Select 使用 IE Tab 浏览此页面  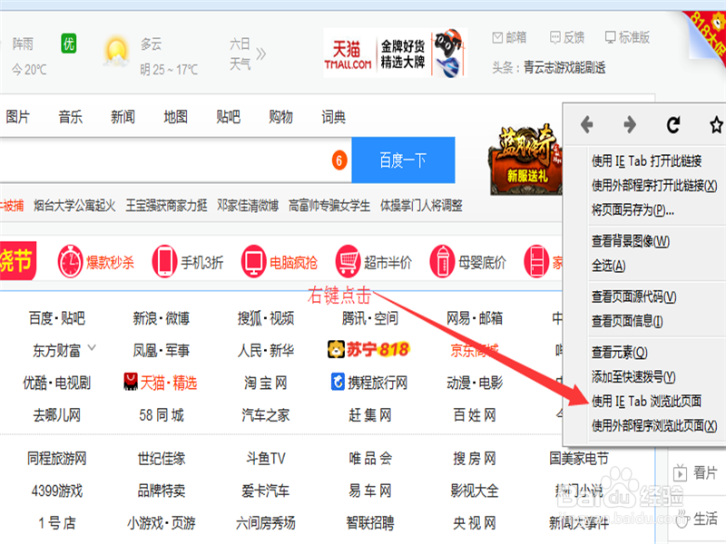(646, 401)
